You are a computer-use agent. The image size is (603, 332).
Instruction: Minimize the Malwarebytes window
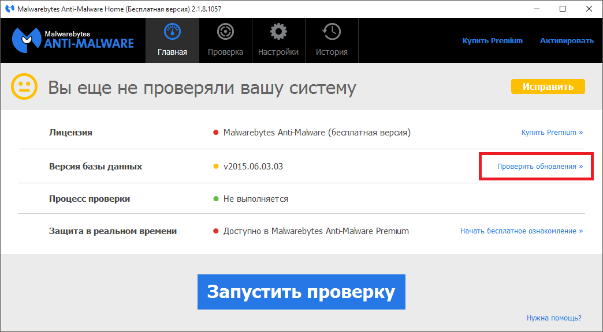pyautogui.click(x=536, y=9)
